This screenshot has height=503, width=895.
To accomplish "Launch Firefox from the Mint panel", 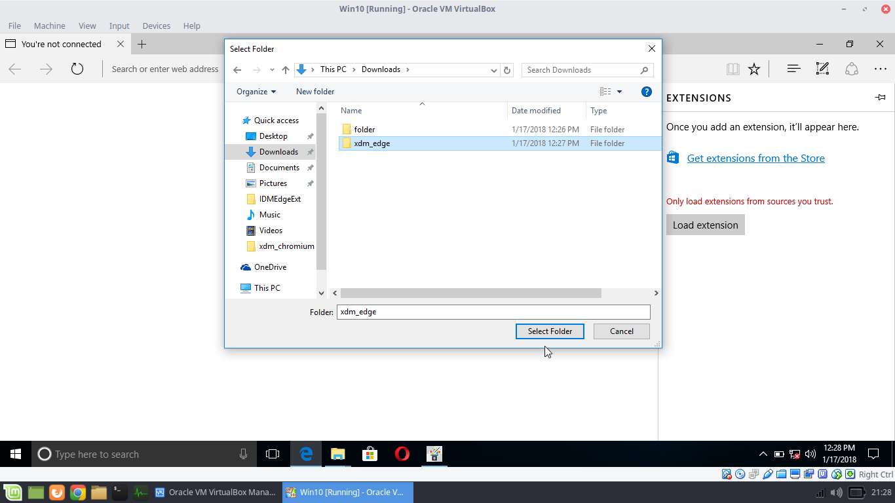I will click(x=57, y=493).
